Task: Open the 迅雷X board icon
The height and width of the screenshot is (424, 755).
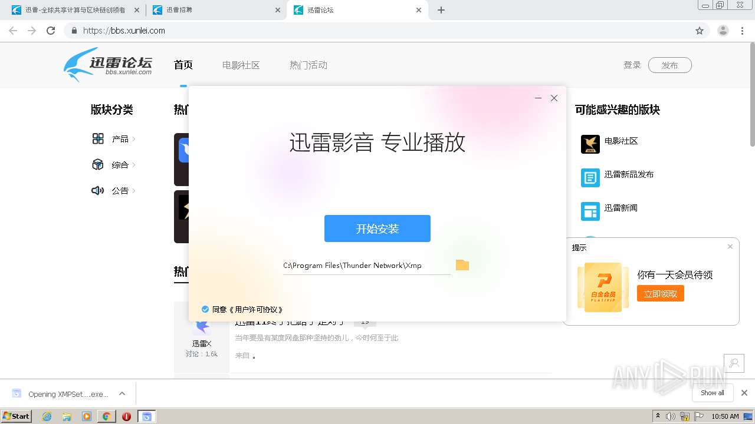Action: pyautogui.click(x=202, y=327)
